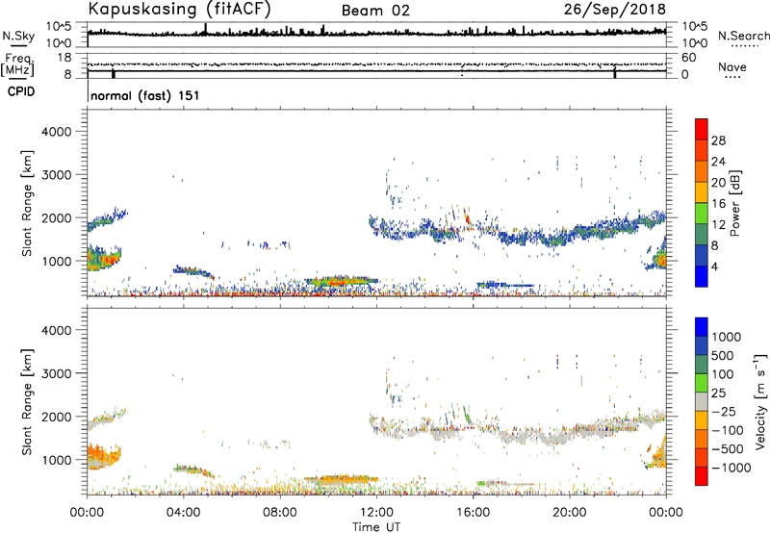Click the gray segment of velocity color bar
Image resolution: width=770 pixels, height=533 pixels.
click(x=702, y=401)
